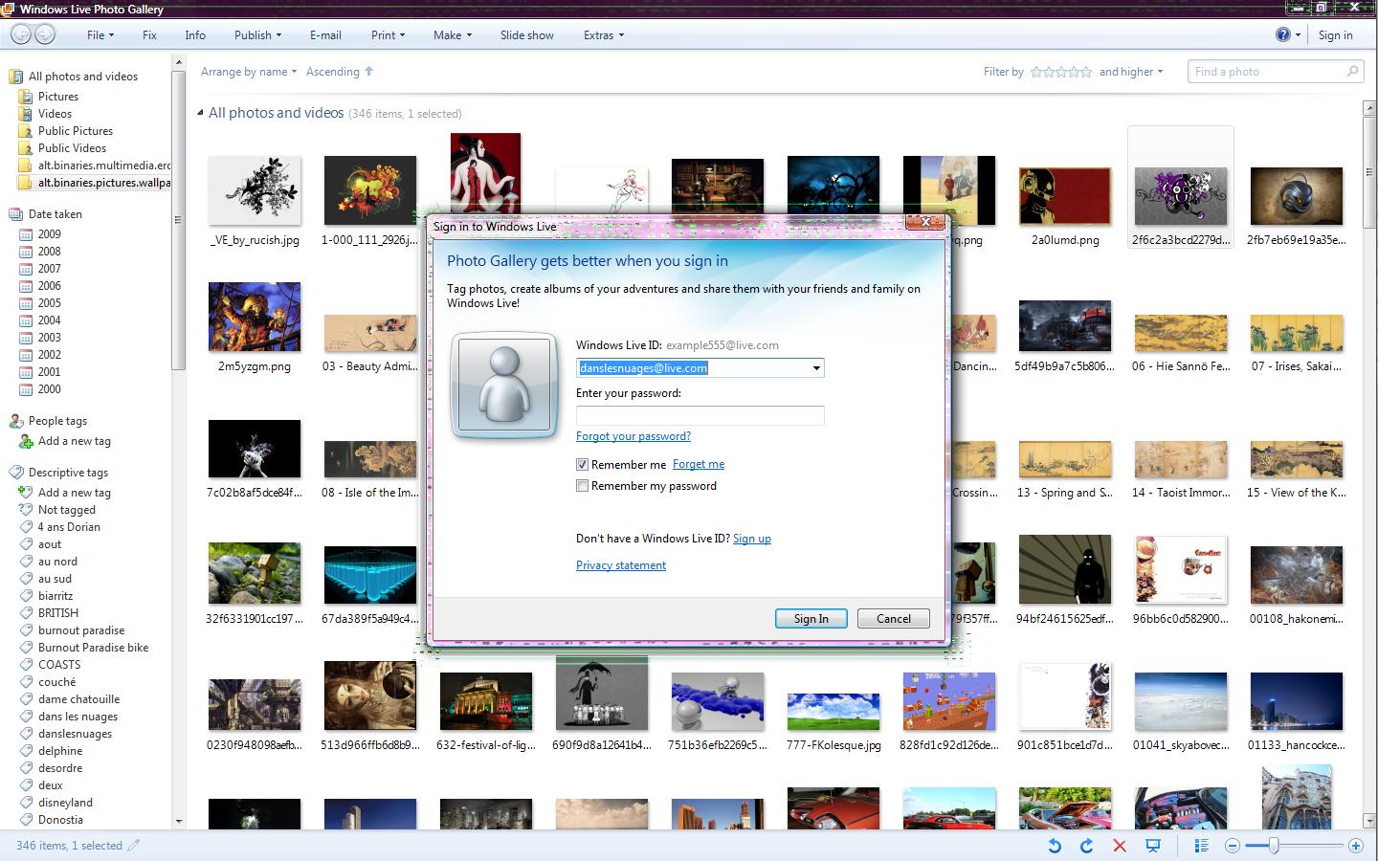Select the Not tagged item
Viewport: 1378px width, 861px height.
point(66,510)
